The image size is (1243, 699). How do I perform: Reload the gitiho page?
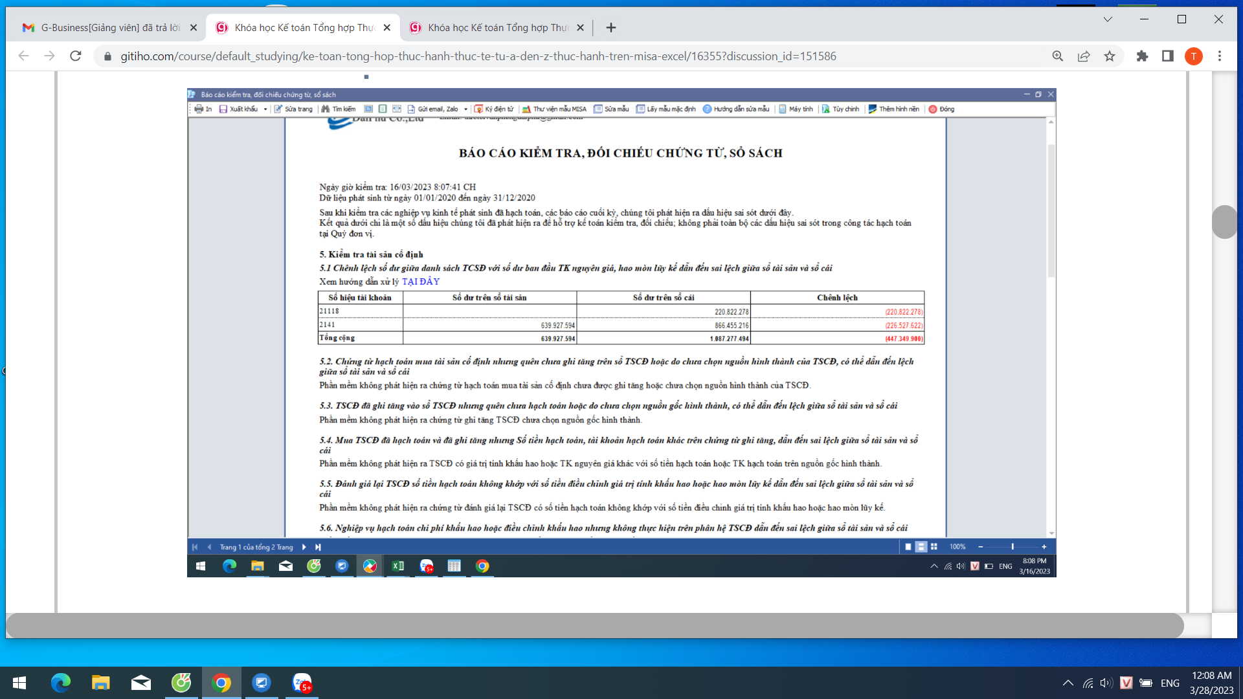[76, 56]
